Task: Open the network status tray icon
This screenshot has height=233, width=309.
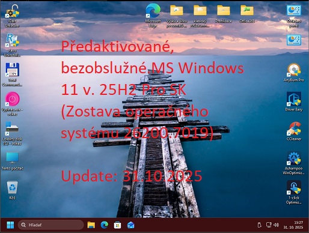Action: 269,225
